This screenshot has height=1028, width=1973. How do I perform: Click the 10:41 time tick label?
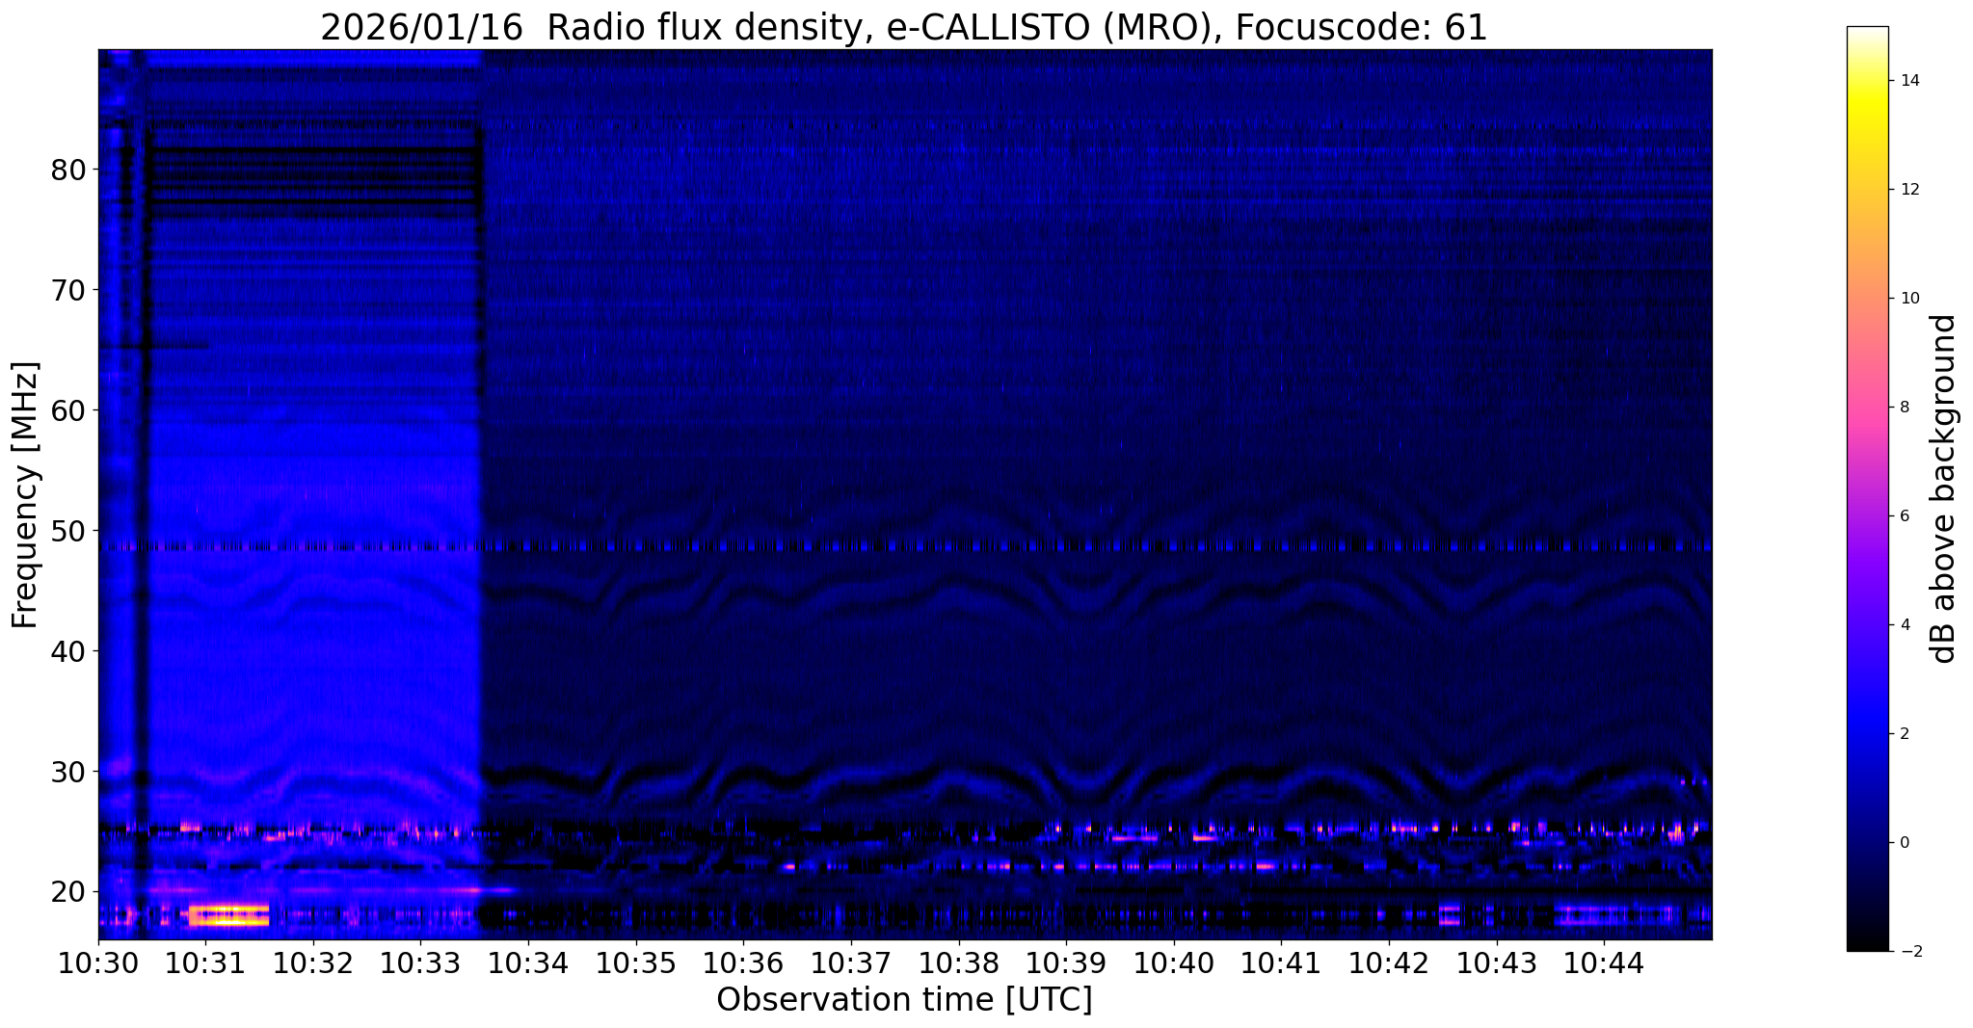[1281, 963]
